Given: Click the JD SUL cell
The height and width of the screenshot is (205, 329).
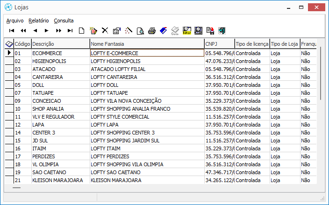Looking at the screenshot, I should pyautogui.click(x=61, y=141).
